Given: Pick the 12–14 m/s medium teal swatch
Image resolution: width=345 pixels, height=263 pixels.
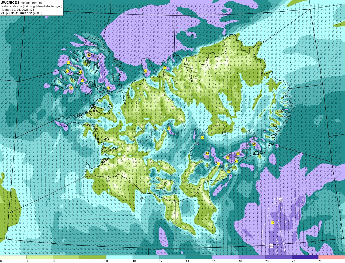Looking at the screenshot, I should coord(172,257).
